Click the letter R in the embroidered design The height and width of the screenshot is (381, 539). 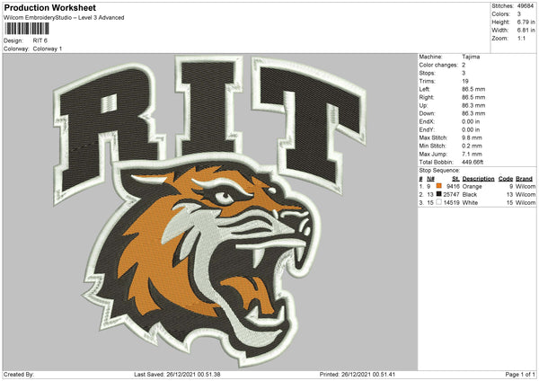[109, 132]
